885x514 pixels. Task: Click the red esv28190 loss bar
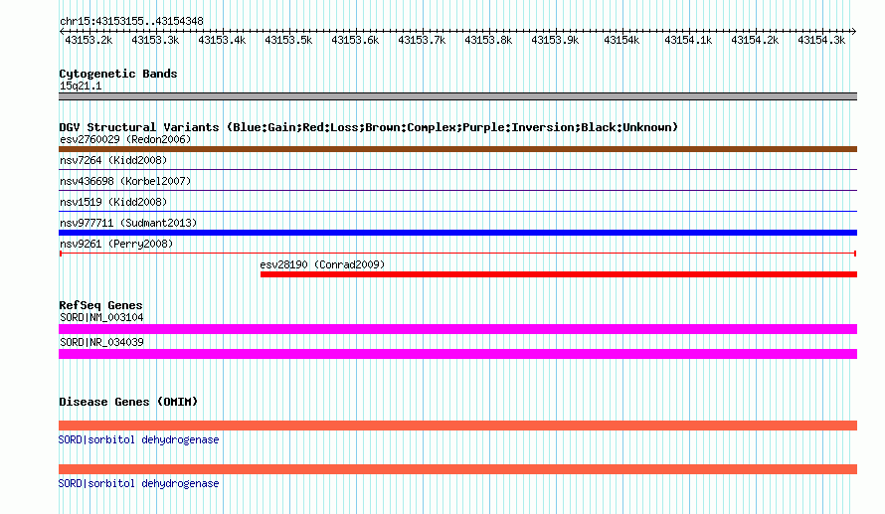click(559, 274)
